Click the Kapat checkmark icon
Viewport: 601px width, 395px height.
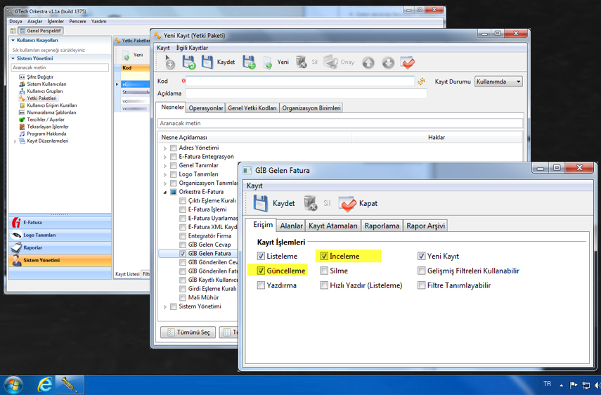point(348,203)
